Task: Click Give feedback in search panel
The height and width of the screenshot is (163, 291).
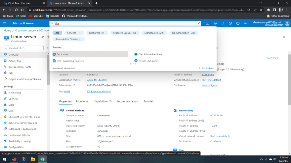Action: pyautogui.click(x=206, y=68)
